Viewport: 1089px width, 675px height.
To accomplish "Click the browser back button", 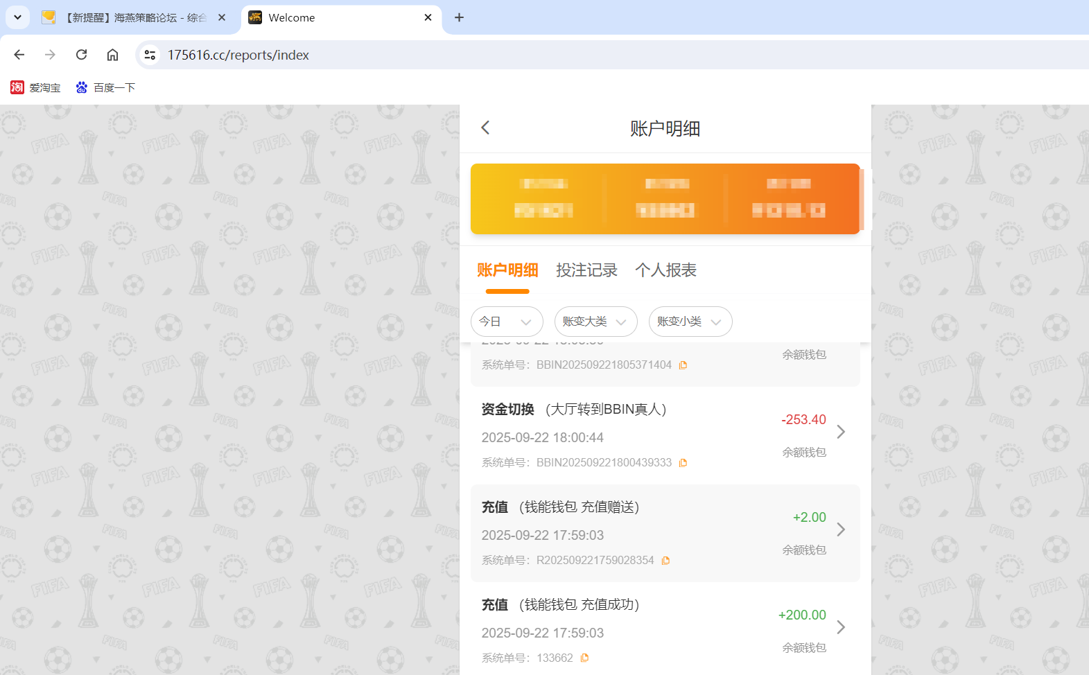I will 19,55.
